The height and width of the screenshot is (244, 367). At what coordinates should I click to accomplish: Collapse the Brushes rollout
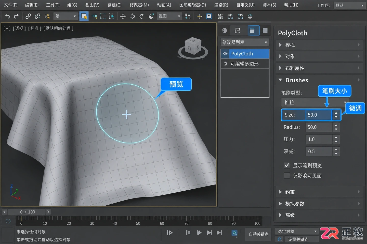coord(319,80)
